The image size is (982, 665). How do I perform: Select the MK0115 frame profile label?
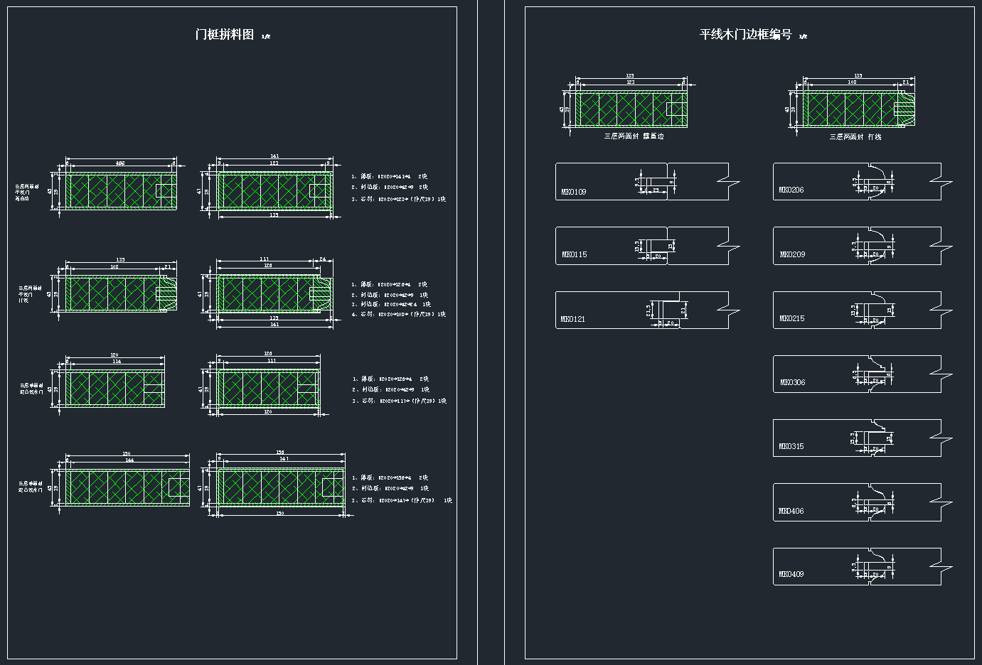point(574,254)
